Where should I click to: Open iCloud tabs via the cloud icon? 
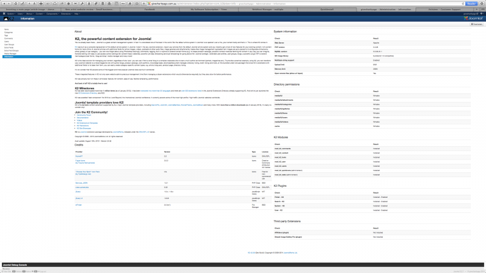click(55, 4)
